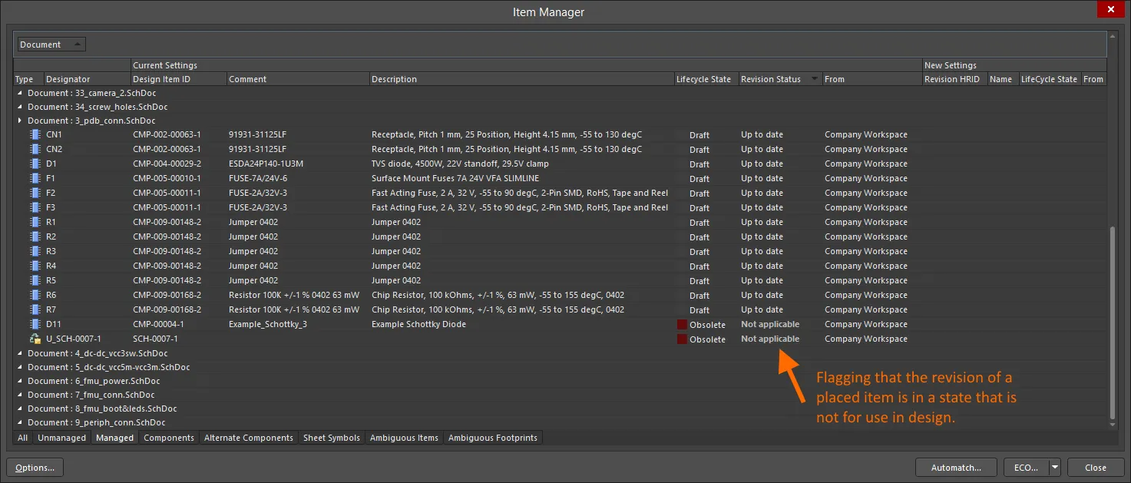Click the component icon for R7
The image size is (1131, 483).
coord(35,309)
